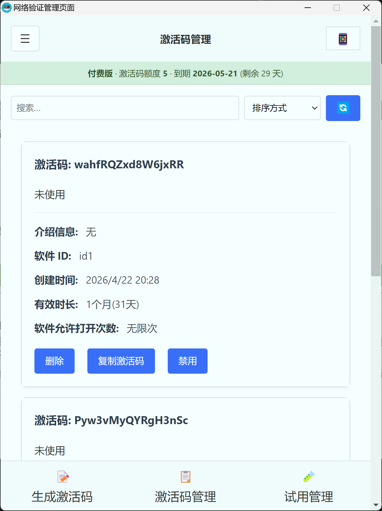The image size is (382, 511).
Task: Click the 有效时长 value 1个月(31天)
Action: point(113,304)
